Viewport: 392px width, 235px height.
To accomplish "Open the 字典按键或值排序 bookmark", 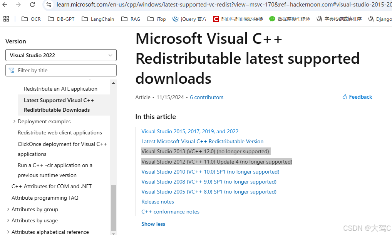I will [x=339, y=19].
